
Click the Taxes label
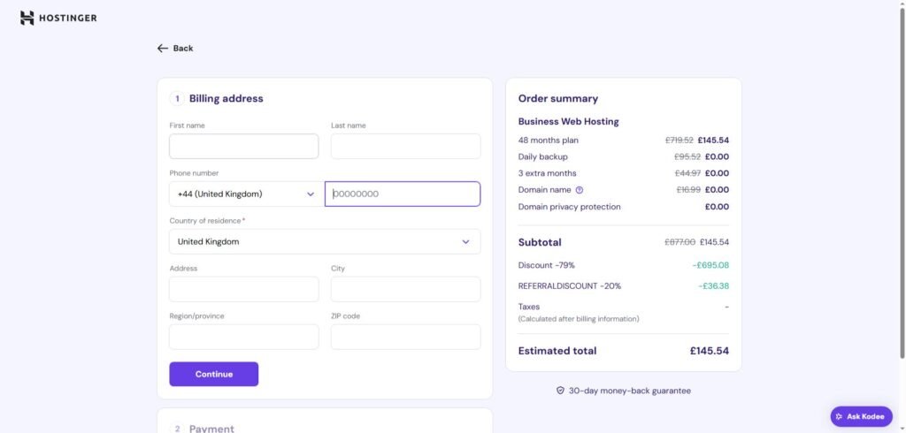(529, 308)
